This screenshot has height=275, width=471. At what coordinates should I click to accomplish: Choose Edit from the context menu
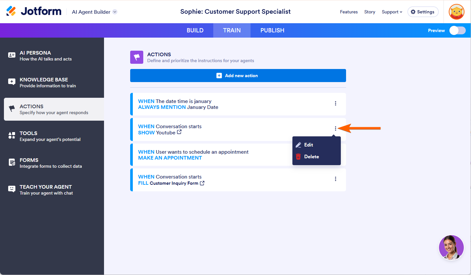pos(308,145)
